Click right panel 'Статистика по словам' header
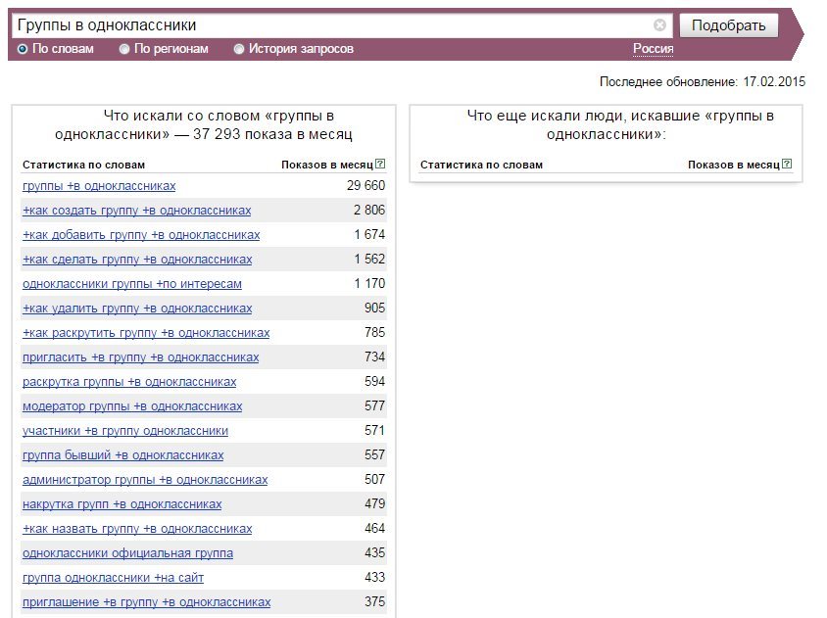The height and width of the screenshot is (618, 827). coord(481,165)
